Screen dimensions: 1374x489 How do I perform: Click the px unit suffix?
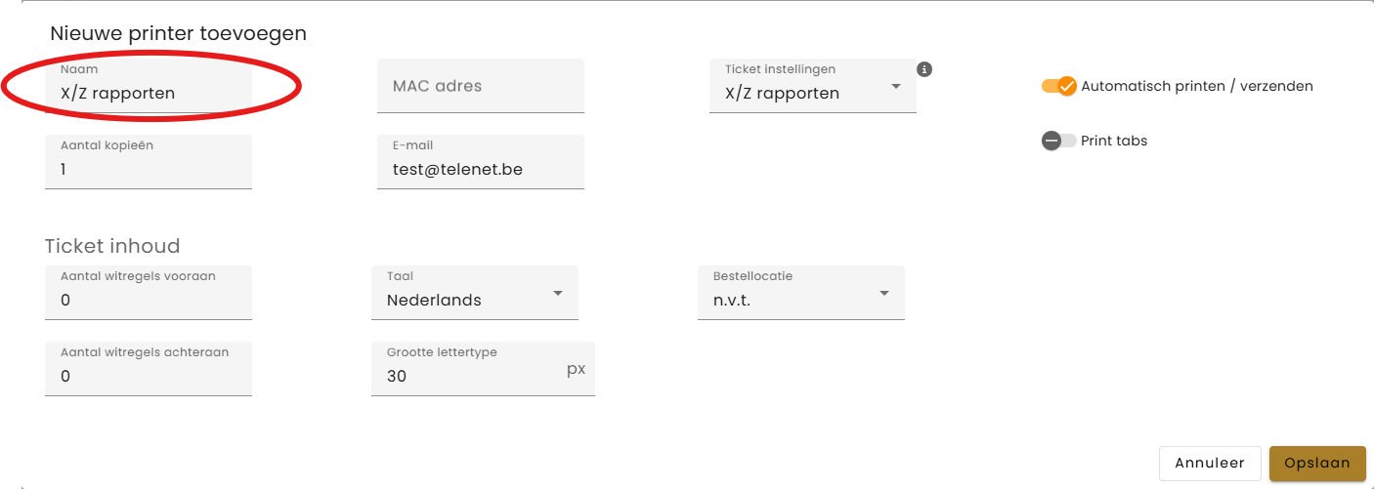pyautogui.click(x=576, y=370)
